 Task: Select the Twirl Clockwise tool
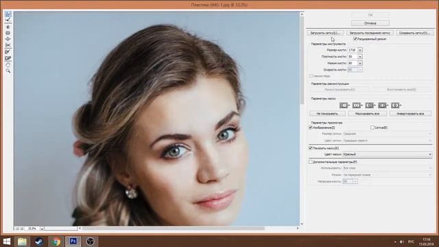tap(8, 27)
